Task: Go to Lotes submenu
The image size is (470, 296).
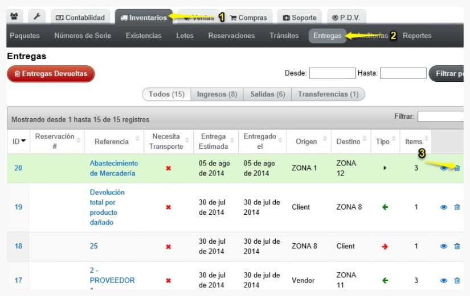Action: coord(185,36)
